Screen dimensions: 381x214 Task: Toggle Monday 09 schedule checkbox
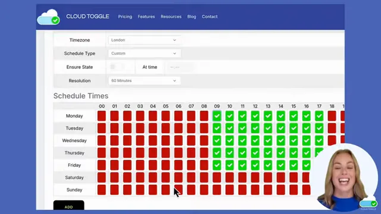tap(217, 116)
